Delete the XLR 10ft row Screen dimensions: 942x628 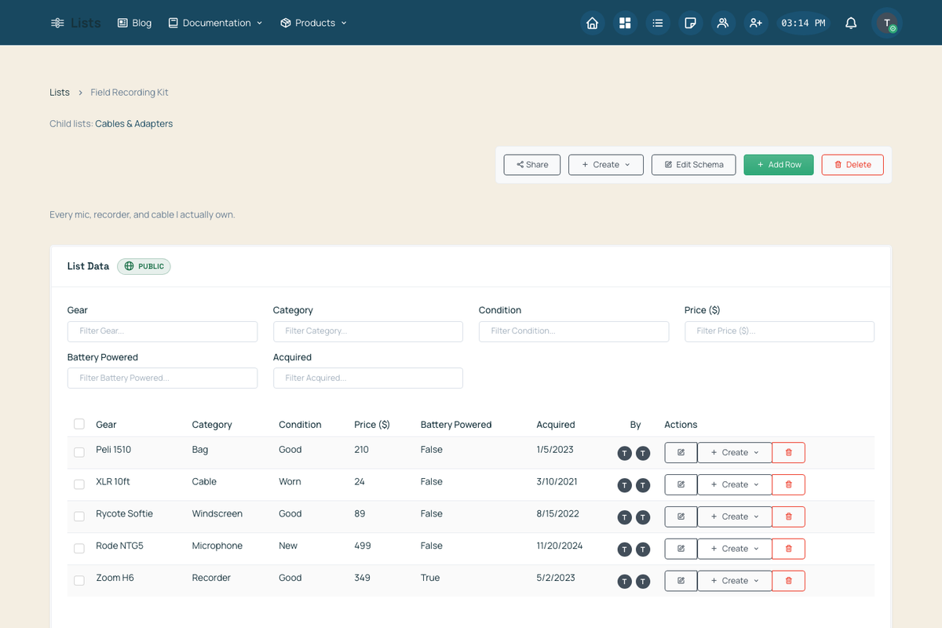(788, 484)
